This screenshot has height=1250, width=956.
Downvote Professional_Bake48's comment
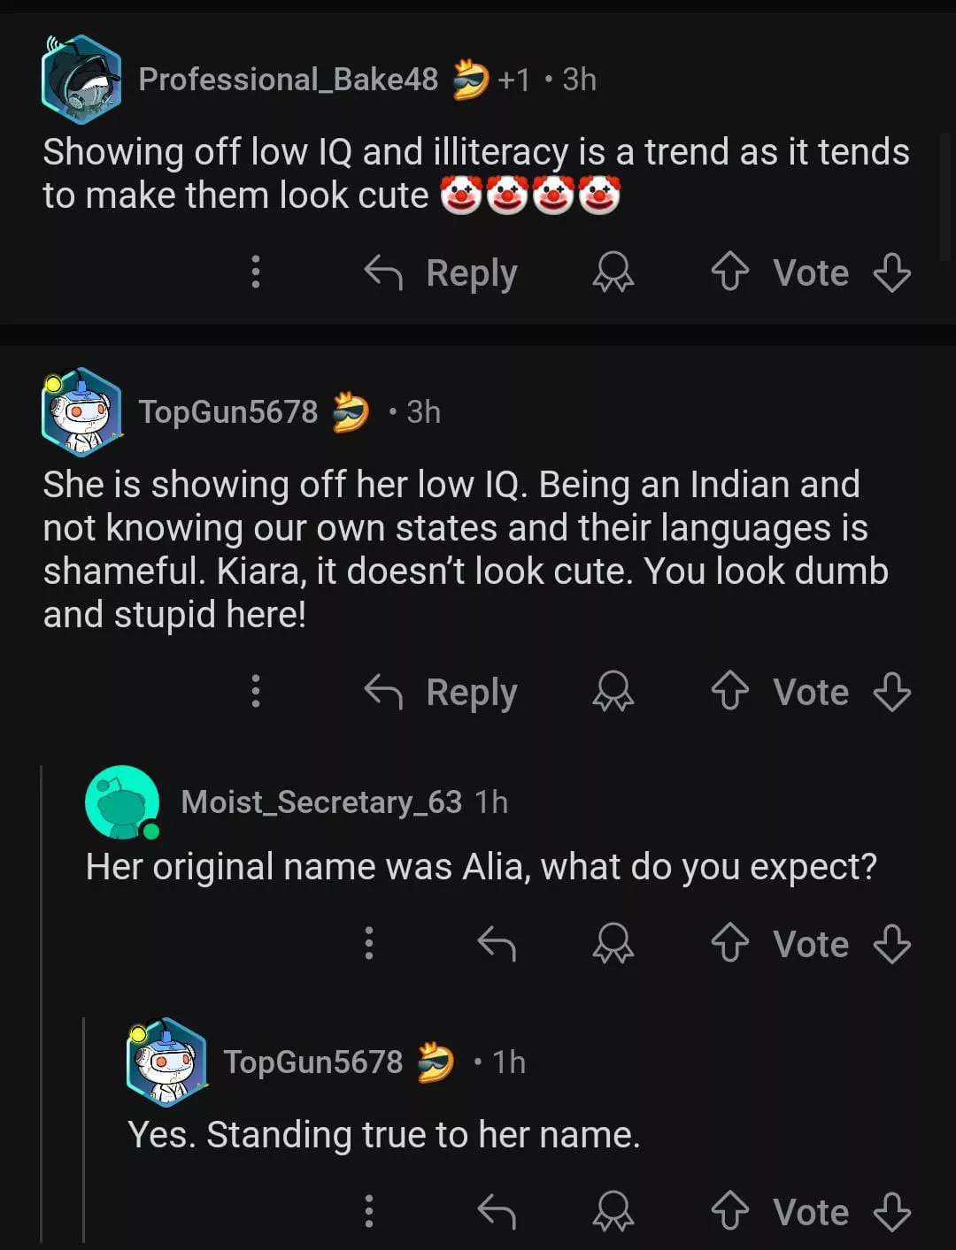click(x=891, y=272)
